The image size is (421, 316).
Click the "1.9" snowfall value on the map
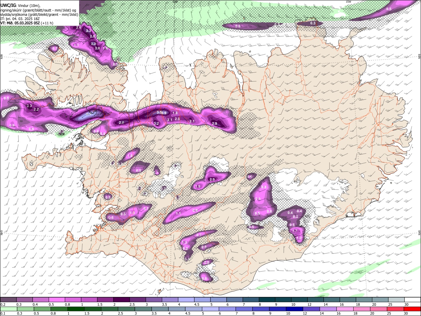pyautogui.click(x=198, y=187)
